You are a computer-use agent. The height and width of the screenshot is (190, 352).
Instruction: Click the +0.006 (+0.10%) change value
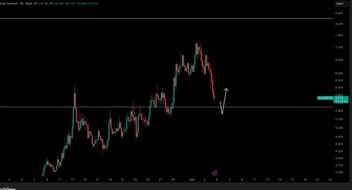87,3
